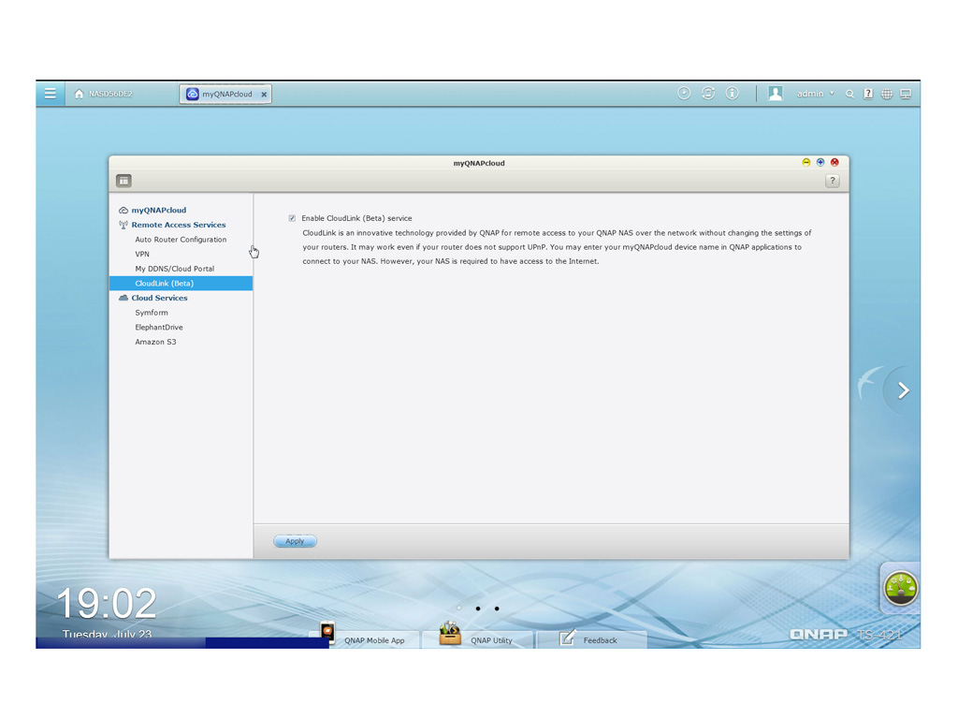The image size is (958, 719).
Task: Open the external devices icon in the top bar
Action: point(708,93)
